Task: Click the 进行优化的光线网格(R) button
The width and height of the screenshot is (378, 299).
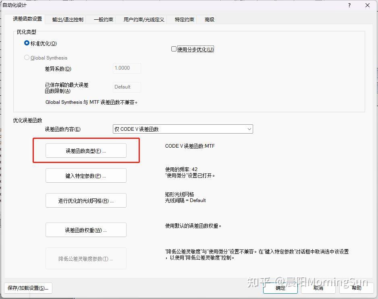Action: (85, 200)
